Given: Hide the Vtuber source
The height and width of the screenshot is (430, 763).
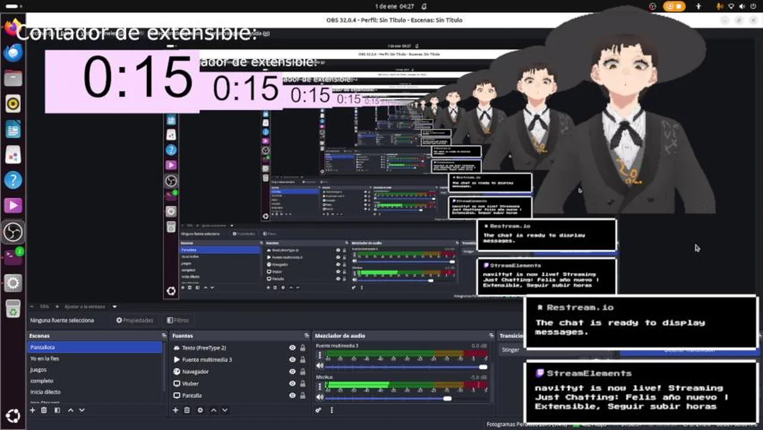Looking at the screenshot, I should tap(293, 383).
